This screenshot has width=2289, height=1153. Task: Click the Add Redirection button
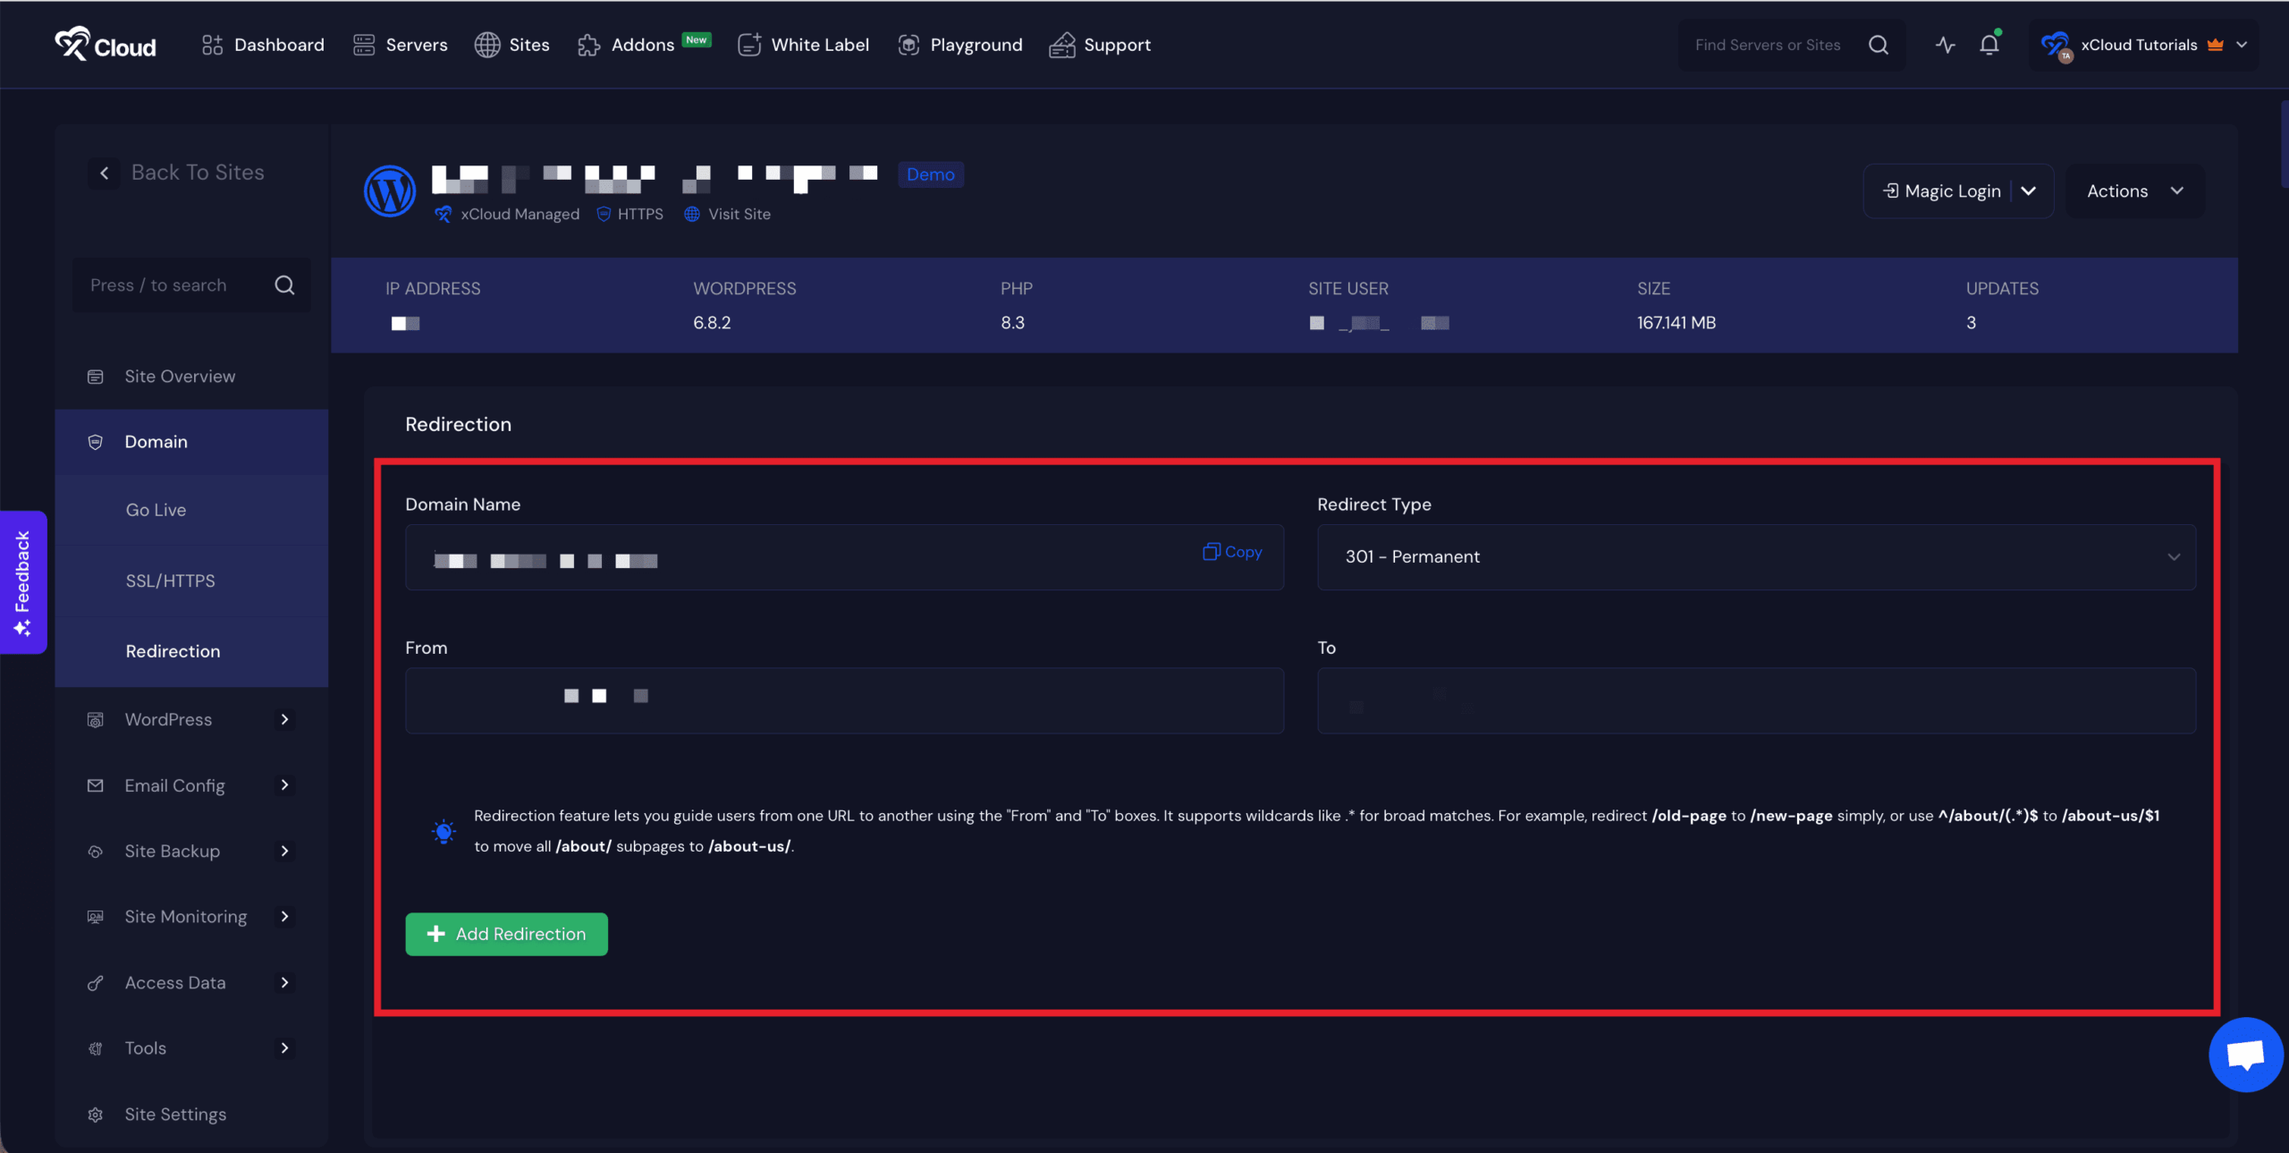click(506, 934)
